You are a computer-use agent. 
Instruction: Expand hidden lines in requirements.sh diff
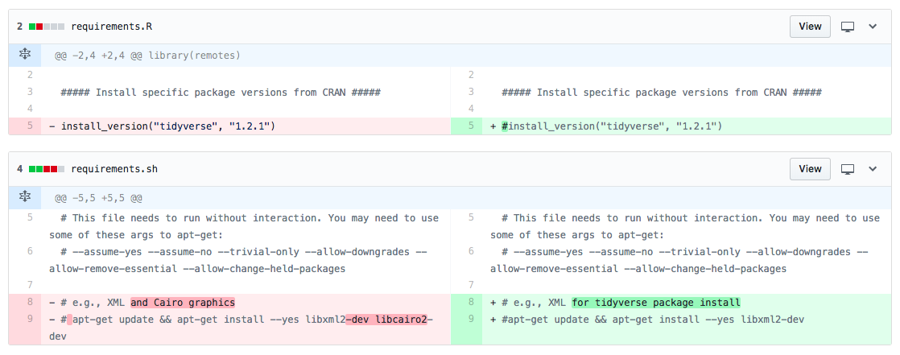click(x=25, y=197)
